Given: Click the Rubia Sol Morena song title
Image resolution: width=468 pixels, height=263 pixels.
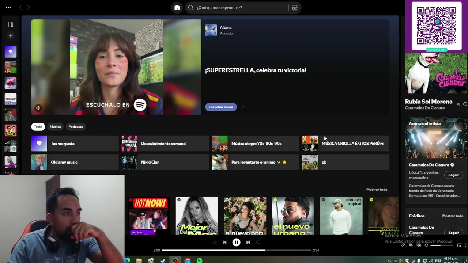Looking at the screenshot, I should click(x=429, y=102).
